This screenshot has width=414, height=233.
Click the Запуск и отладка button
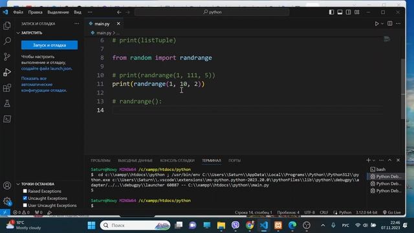click(x=49, y=45)
